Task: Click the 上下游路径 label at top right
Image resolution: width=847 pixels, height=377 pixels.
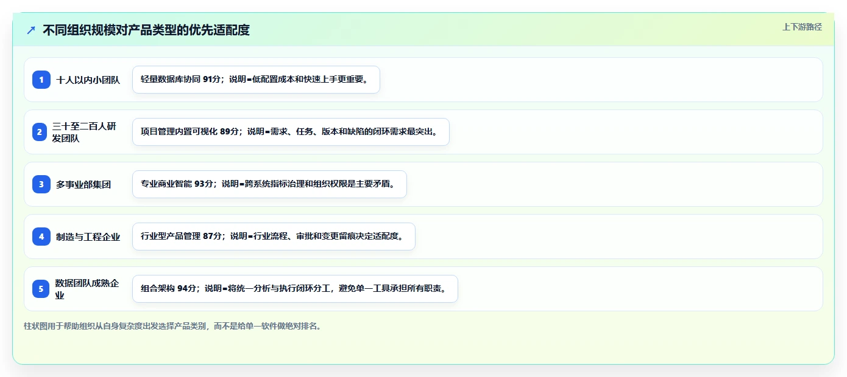Action: tap(802, 27)
